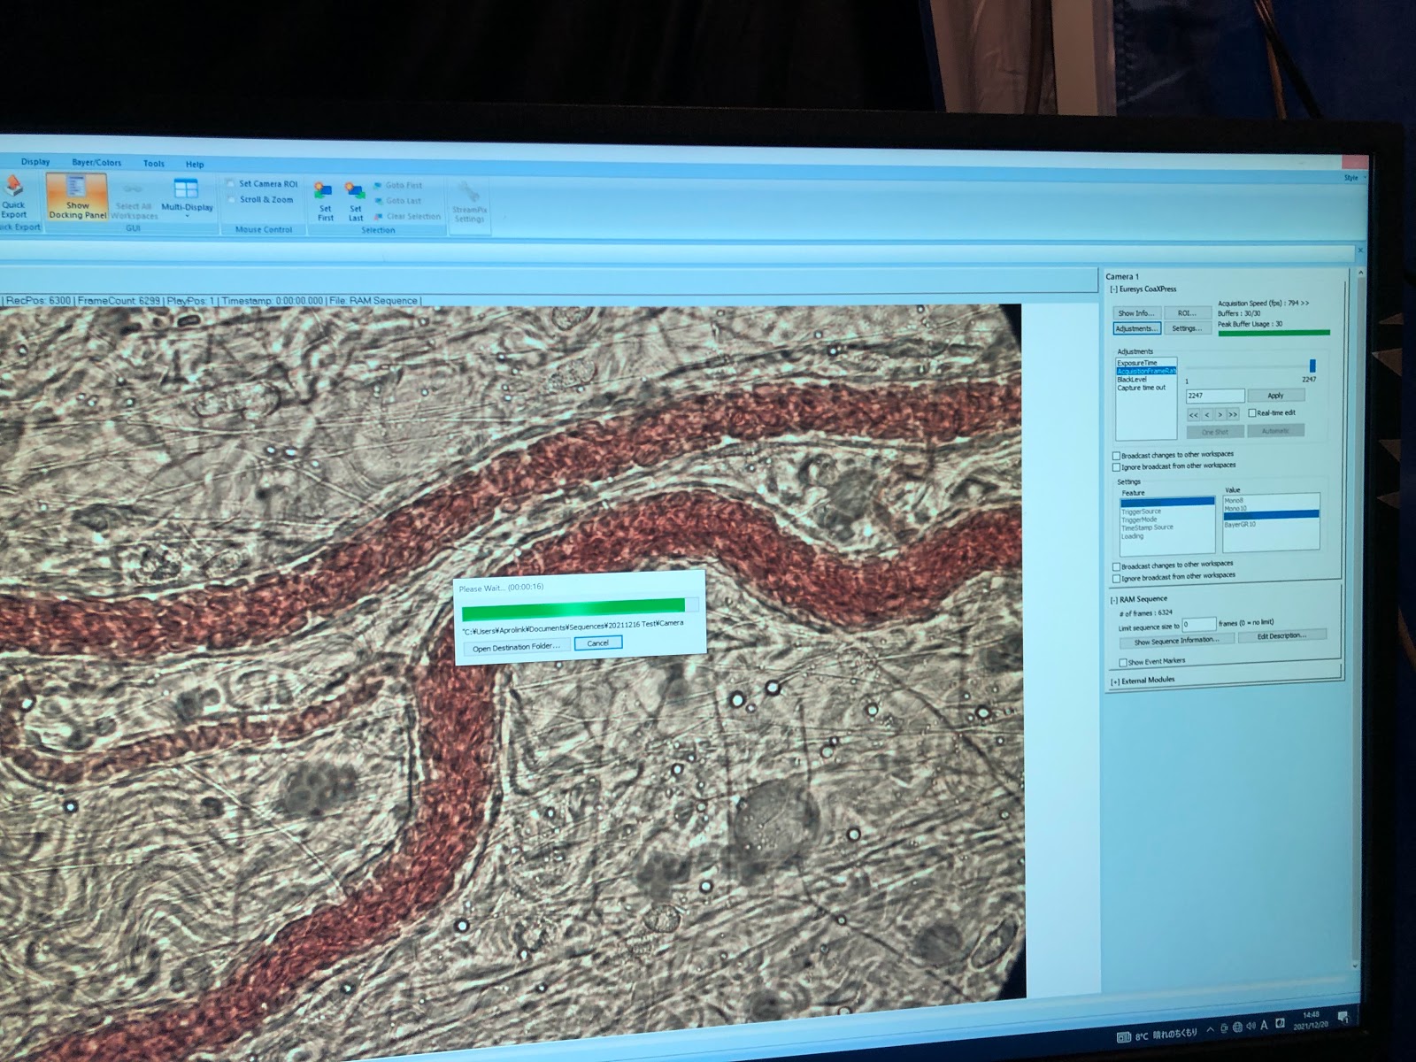
Task: Click the taskbar network globe icon
Action: [x=1237, y=1027]
